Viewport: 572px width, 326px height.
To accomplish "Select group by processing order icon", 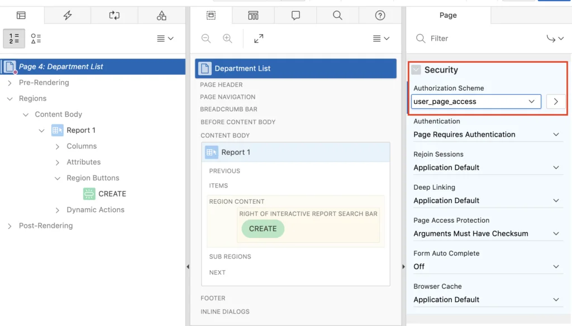I will point(14,39).
